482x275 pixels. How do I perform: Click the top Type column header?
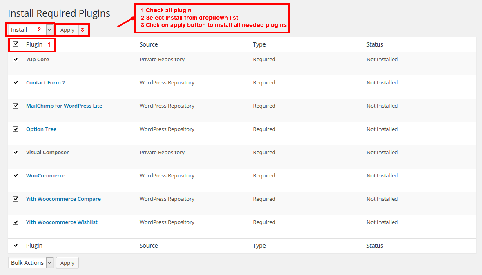(x=259, y=44)
